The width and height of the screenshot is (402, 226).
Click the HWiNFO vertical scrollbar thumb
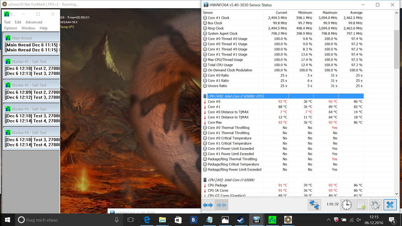397,49
